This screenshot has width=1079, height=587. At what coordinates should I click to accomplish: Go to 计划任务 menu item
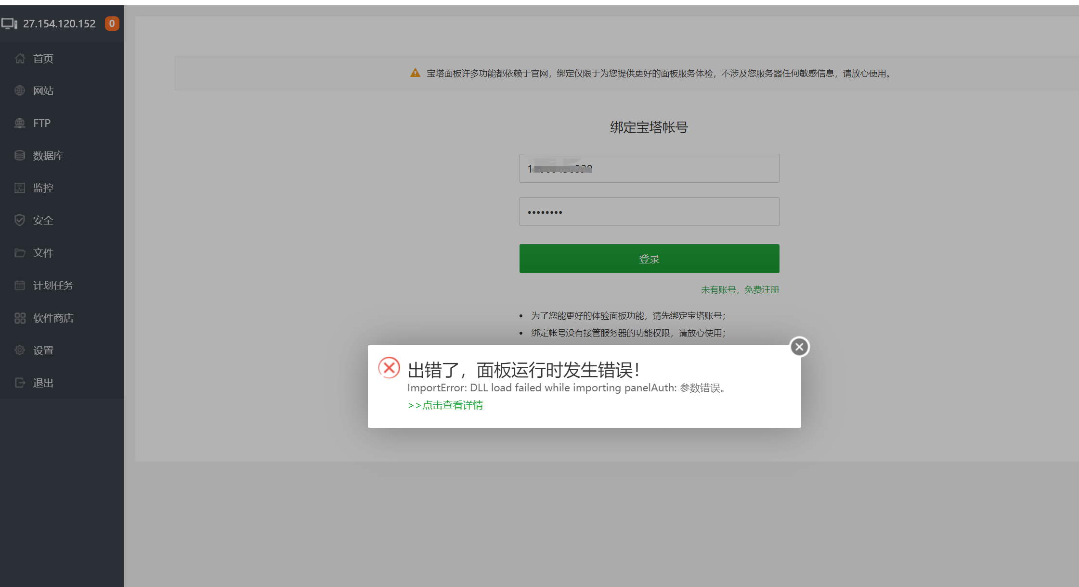click(x=62, y=285)
